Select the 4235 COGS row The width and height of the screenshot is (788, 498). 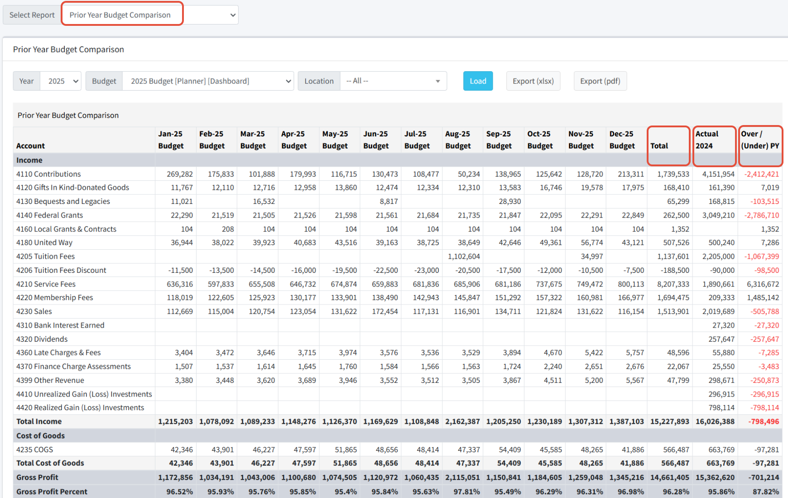coord(398,450)
